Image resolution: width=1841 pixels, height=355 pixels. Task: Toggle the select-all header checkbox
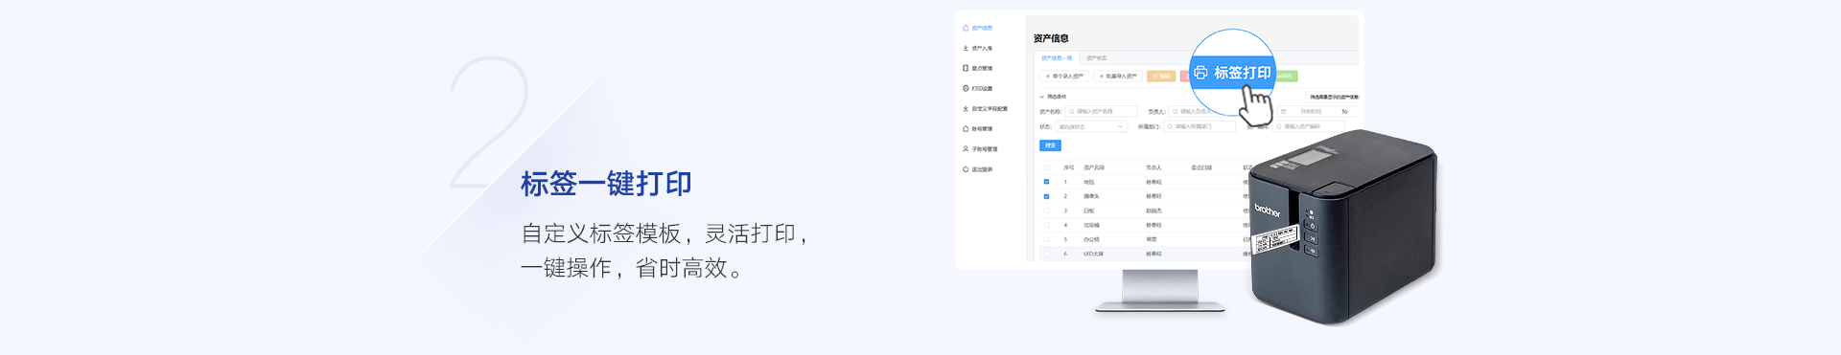point(1046,167)
